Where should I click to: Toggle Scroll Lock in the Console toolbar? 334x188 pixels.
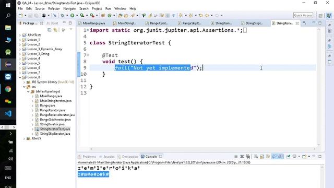click(x=262, y=157)
